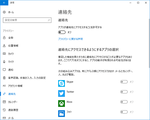This screenshot has height=120, width=150.
Task: Open 位置情報 location settings icon
Action: tap(4, 46)
